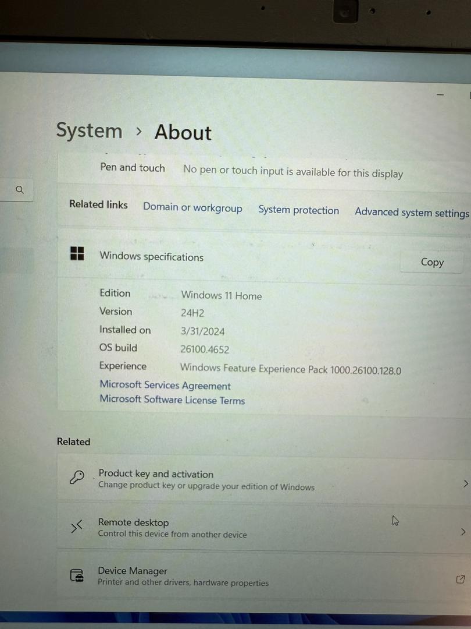Collapse the Windows specifications header
The width and height of the screenshot is (471, 629).
[x=265, y=257]
